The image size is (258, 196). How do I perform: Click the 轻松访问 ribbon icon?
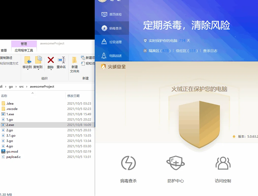pos(83,63)
